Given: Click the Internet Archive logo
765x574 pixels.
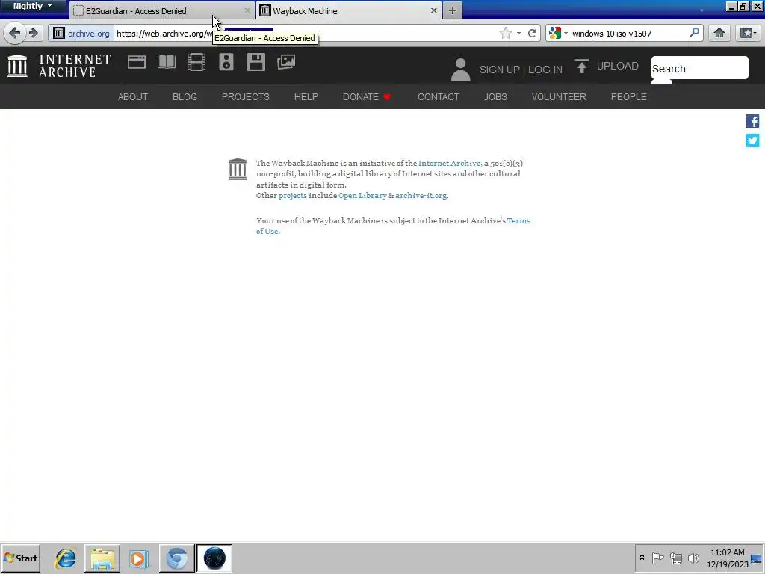Looking at the screenshot, I should pos(60,66).
